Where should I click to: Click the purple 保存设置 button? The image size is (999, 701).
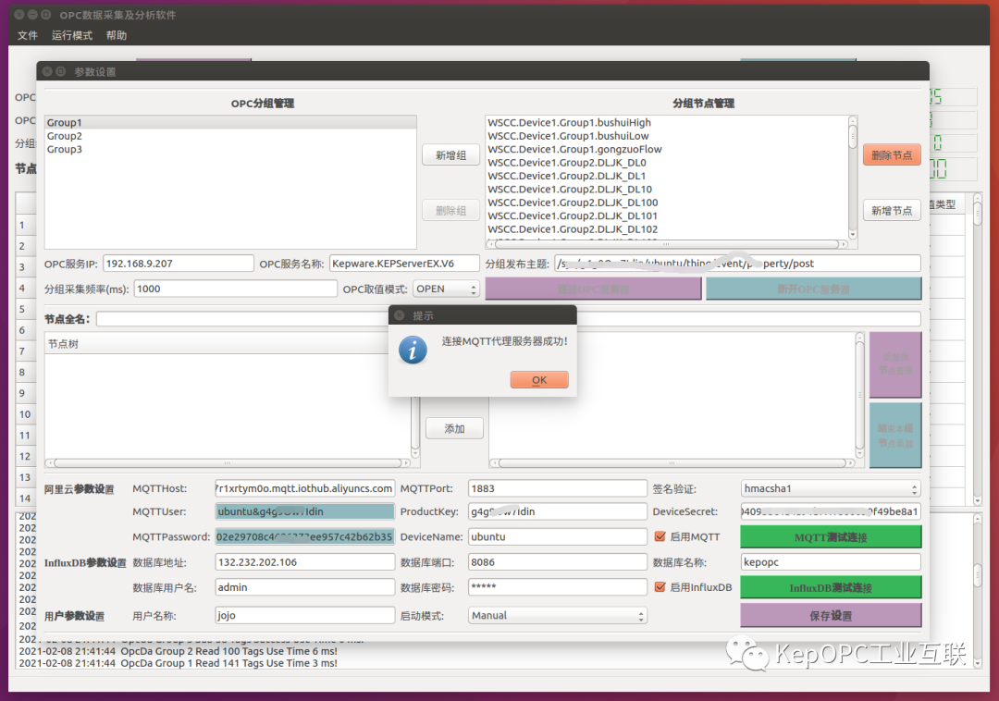coord(831,615)
